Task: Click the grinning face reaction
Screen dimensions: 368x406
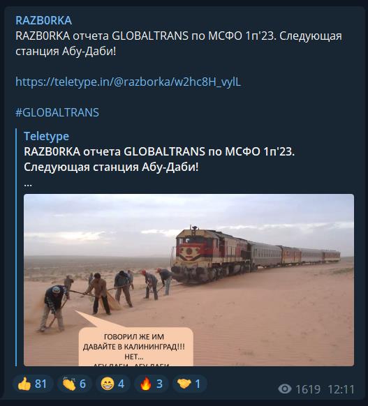Action: point(113,384)
